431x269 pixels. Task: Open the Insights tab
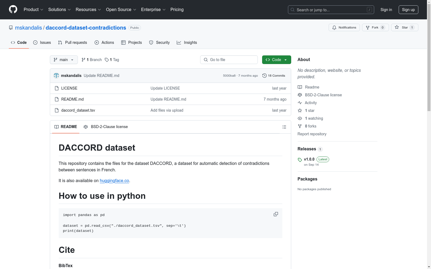pos(187,43)
